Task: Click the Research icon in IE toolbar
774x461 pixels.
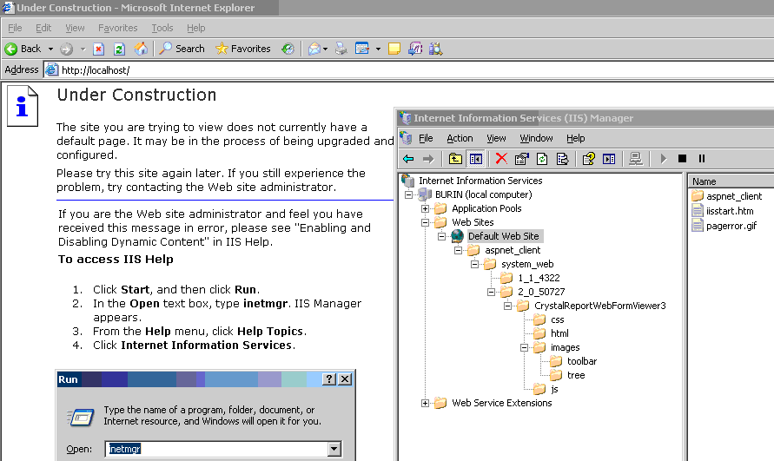Action: click(415, 49)
